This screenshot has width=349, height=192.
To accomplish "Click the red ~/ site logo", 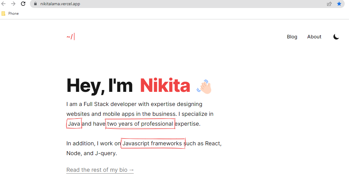I will [70, 37].
